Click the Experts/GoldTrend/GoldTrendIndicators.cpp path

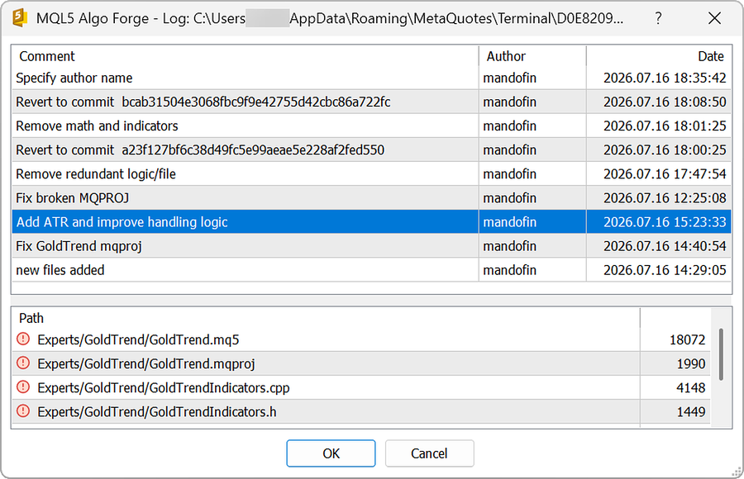[163, 388]
